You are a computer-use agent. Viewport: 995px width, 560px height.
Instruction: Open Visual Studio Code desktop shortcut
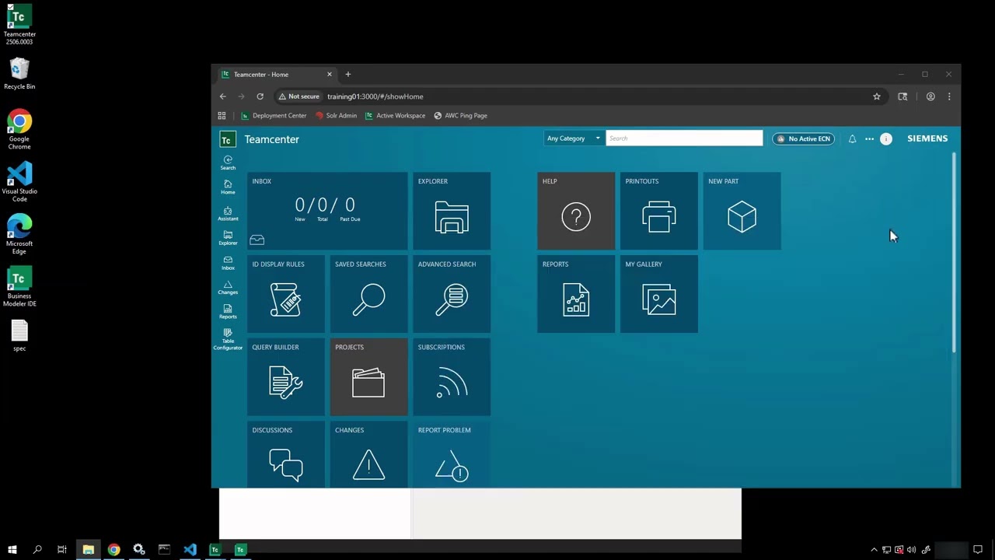[x=19, y=182]
